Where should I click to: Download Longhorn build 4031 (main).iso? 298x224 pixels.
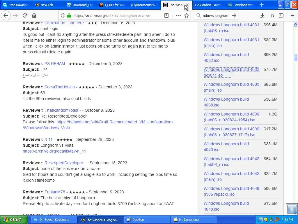[231, 43]
